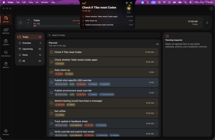Complete Check whether Table resets Codex again
215x140 pixels.
coord(51,62)
